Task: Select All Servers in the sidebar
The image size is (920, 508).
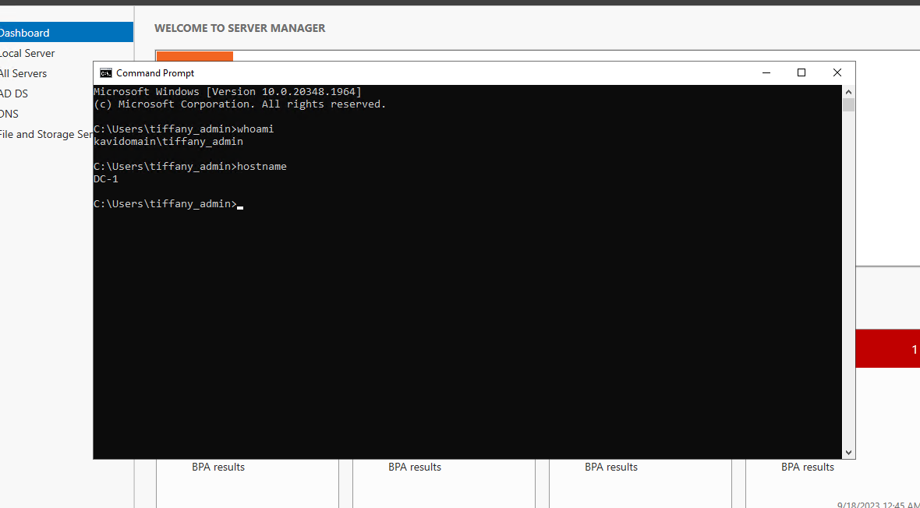Action: coord(23,73)
